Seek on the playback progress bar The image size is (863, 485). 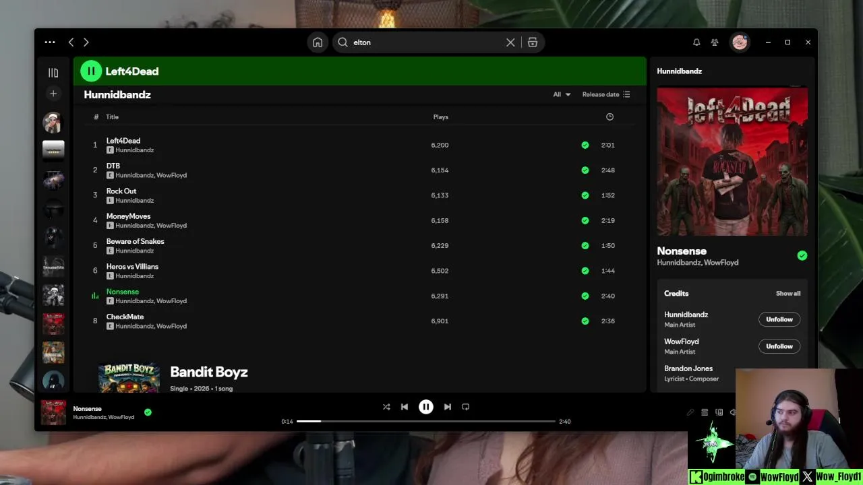point(426,422)
